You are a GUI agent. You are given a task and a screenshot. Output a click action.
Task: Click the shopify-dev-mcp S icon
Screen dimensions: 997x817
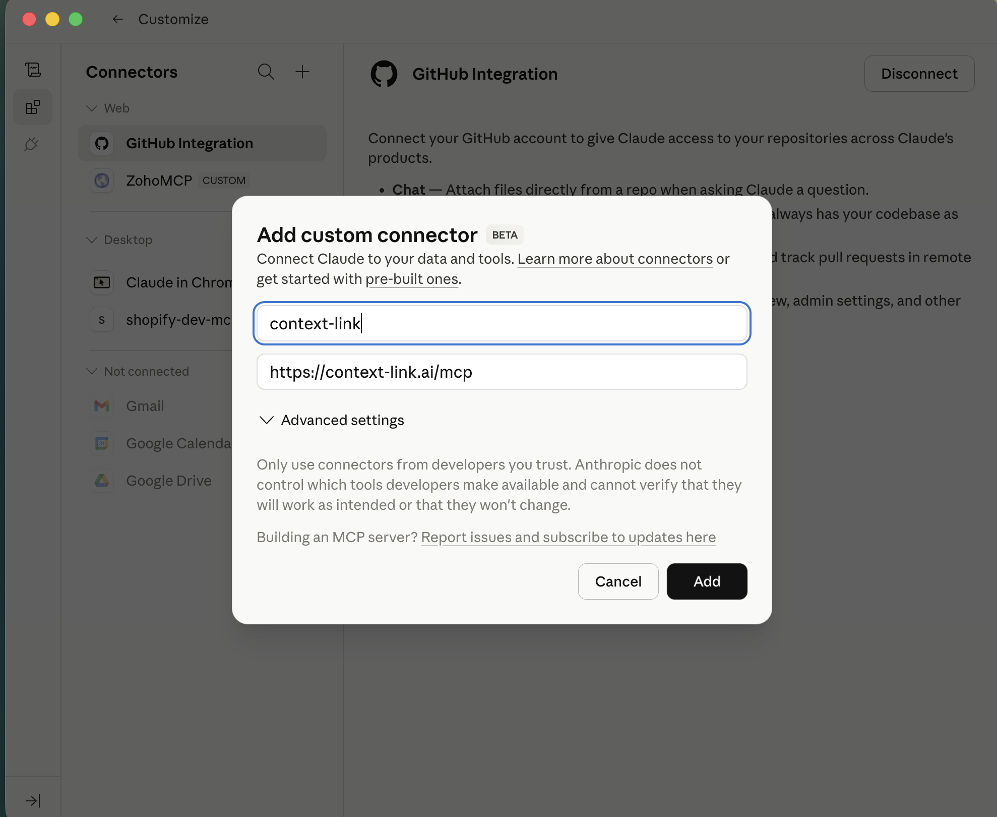coord(102,320)
